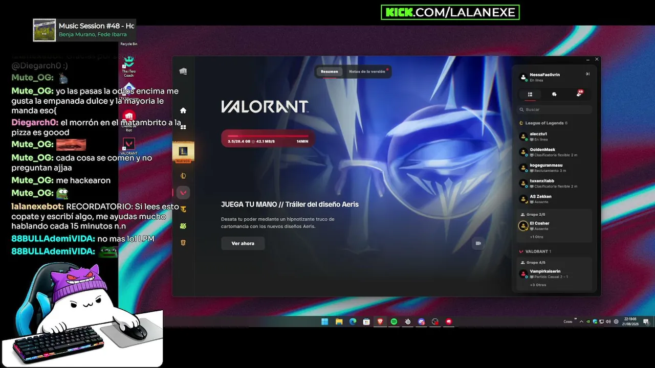Open the all-games grid view
The height and width of the screenshot is (368, 655).
183,127
